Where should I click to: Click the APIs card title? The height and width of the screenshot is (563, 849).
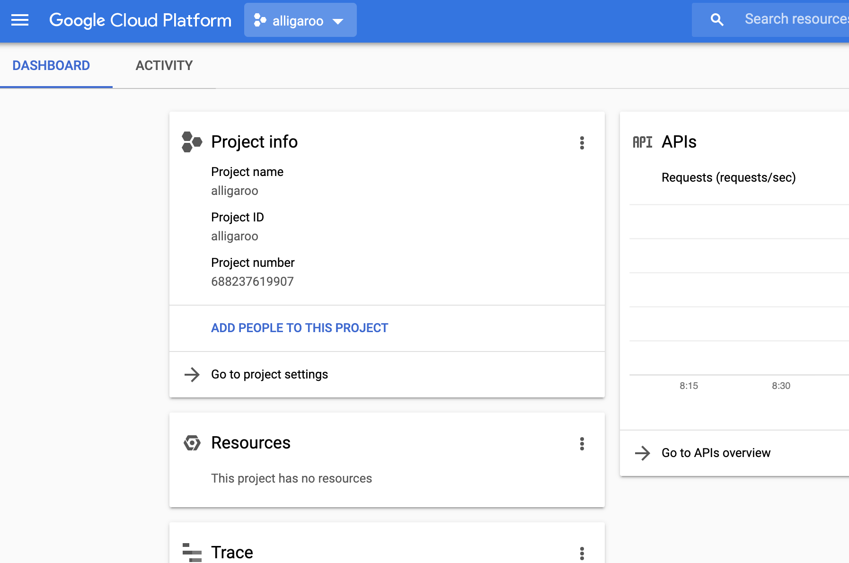pyautogui.click(x=679, y=142)
